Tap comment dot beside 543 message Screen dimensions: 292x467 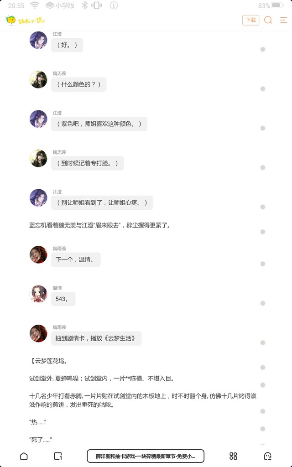[263, 303]
